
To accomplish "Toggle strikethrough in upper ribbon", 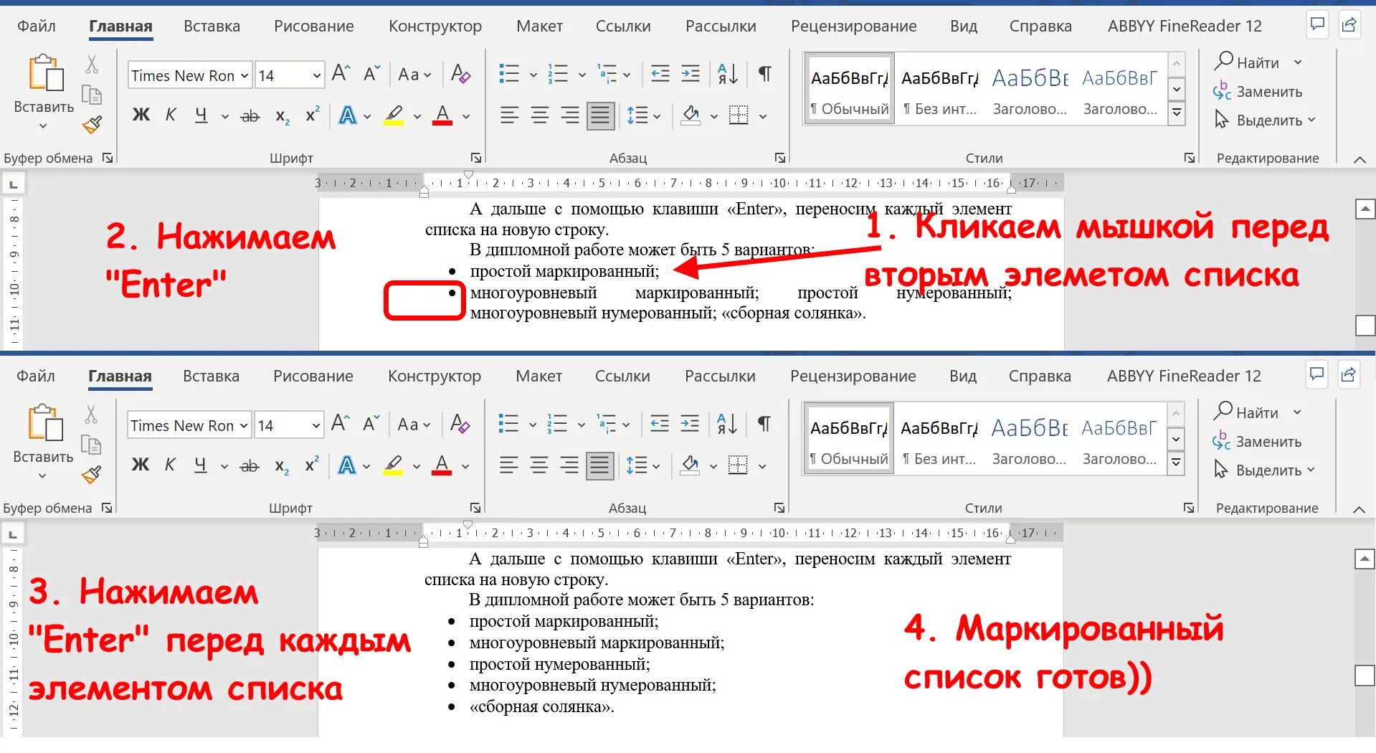I will [x=250, y=115].
